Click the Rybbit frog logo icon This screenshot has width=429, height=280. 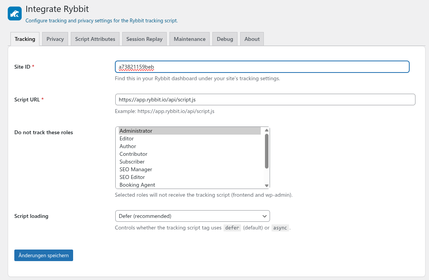(x=14, y=13)
